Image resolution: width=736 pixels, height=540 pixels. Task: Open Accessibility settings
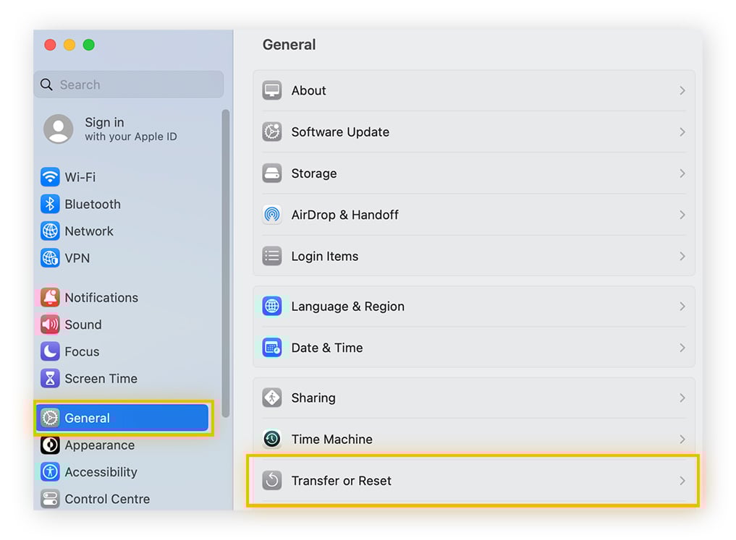pyautogui.click(x=49, y=472)
